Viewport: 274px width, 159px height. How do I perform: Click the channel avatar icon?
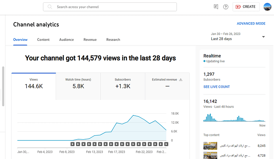tap(268, 7)
